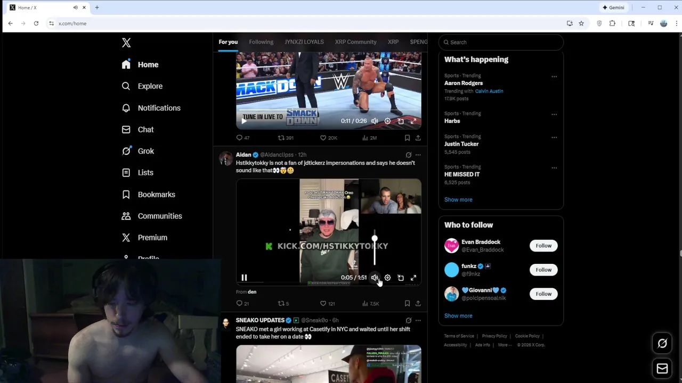Open more options for Aaron Rodgers trend
682x383 pixels.
tap(554, 77)
